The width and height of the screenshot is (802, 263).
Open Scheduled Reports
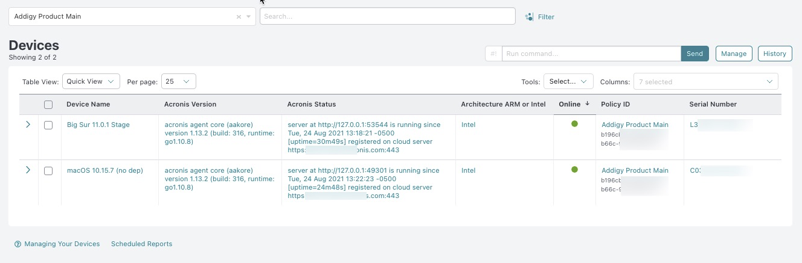click(141, 244)
